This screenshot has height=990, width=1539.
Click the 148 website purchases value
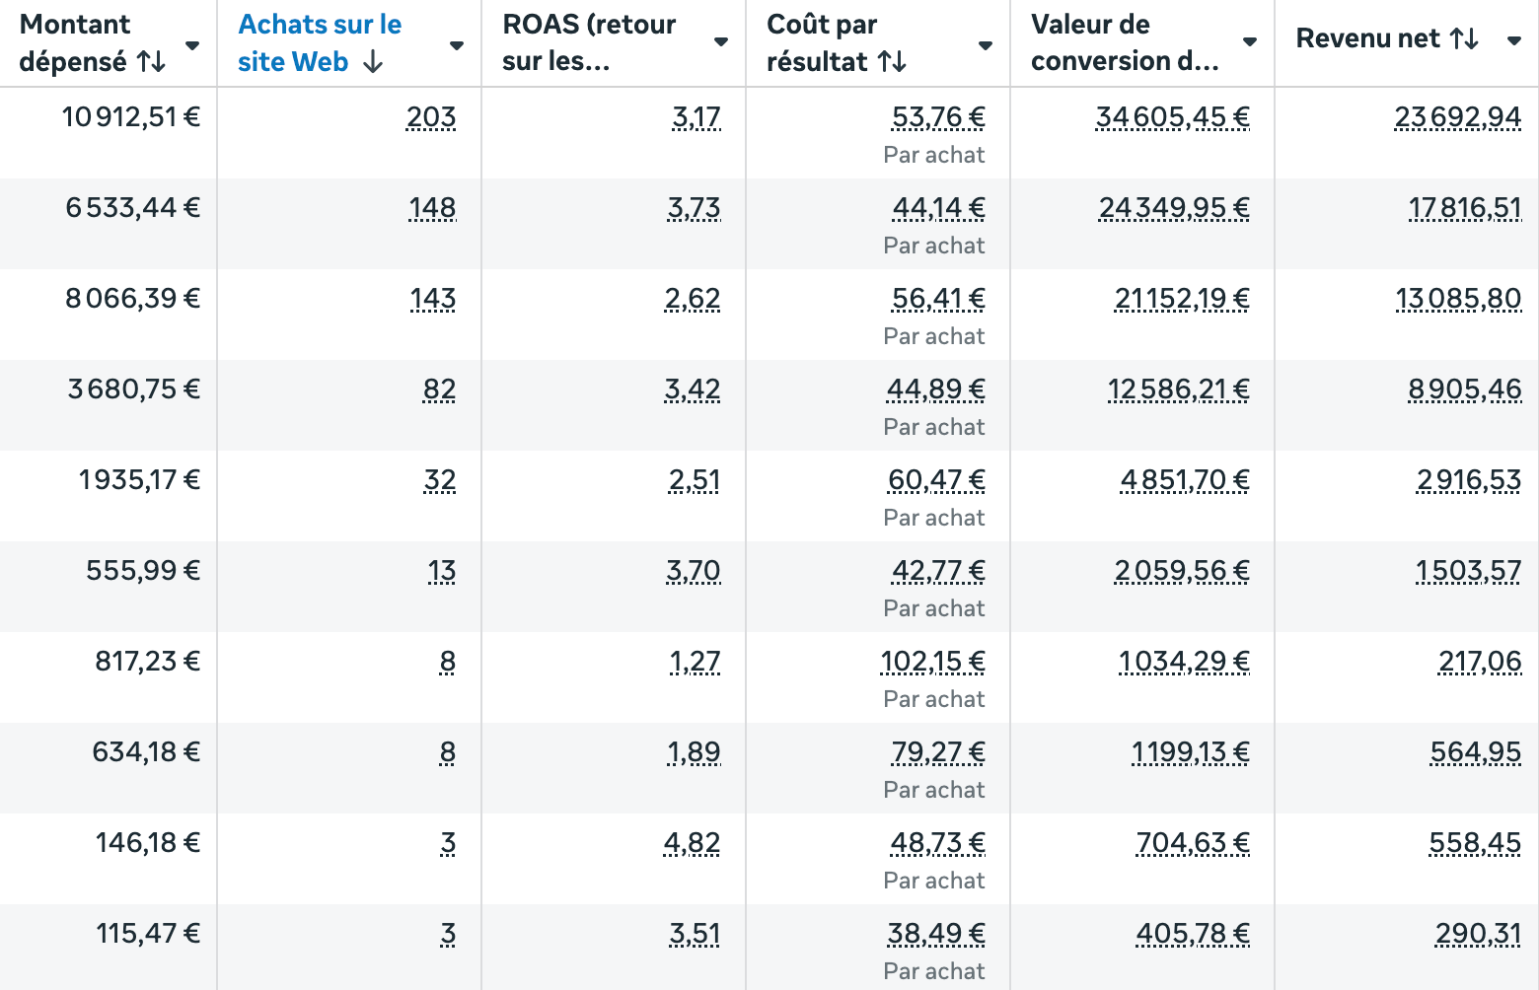click(x=432, y=208)
